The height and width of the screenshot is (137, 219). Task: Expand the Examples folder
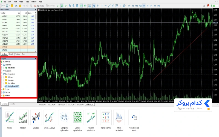(4, 80)
